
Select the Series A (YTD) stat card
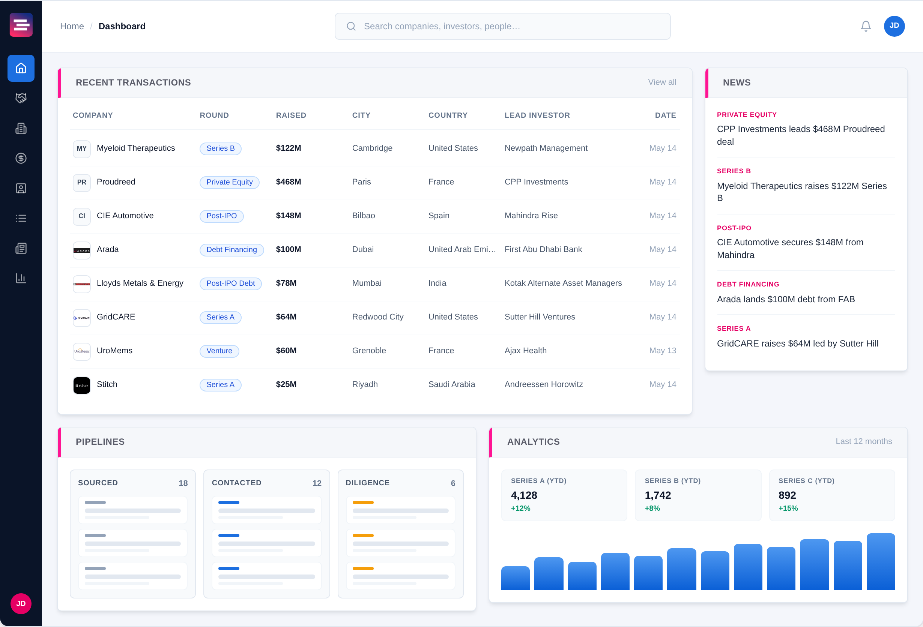click(x=564, y=496)
